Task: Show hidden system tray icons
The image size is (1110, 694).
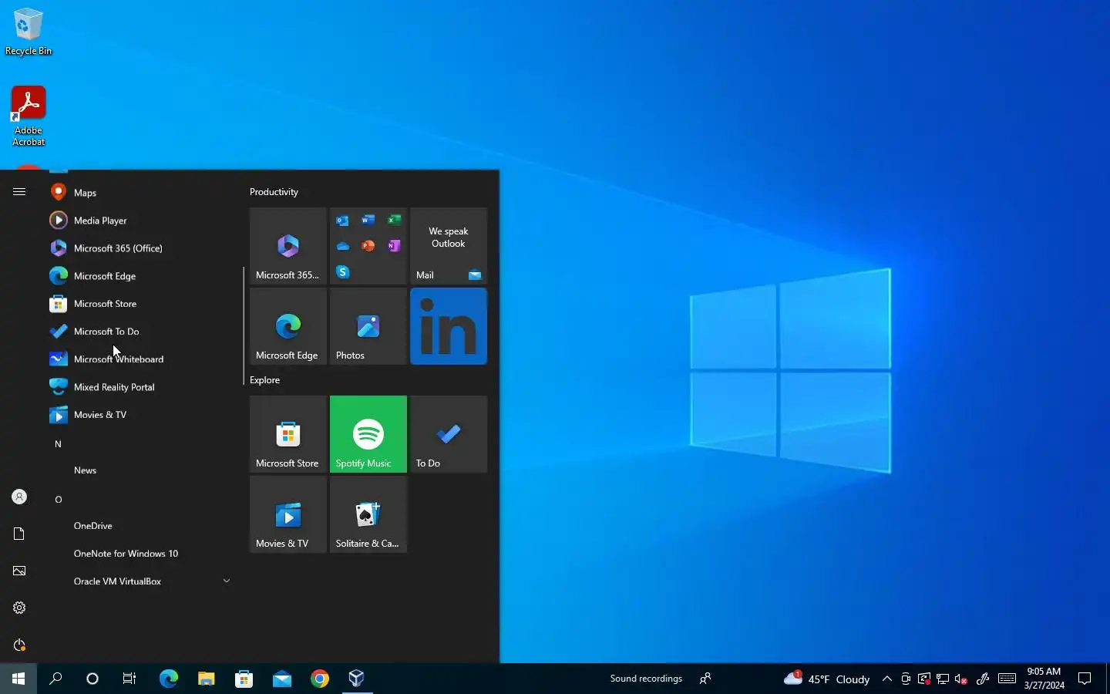Action: (x=887, y=679)
